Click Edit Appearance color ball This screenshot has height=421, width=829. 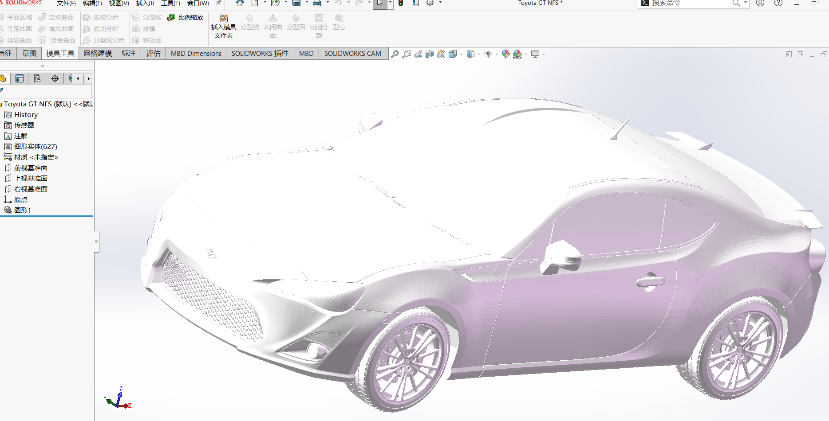505,54
